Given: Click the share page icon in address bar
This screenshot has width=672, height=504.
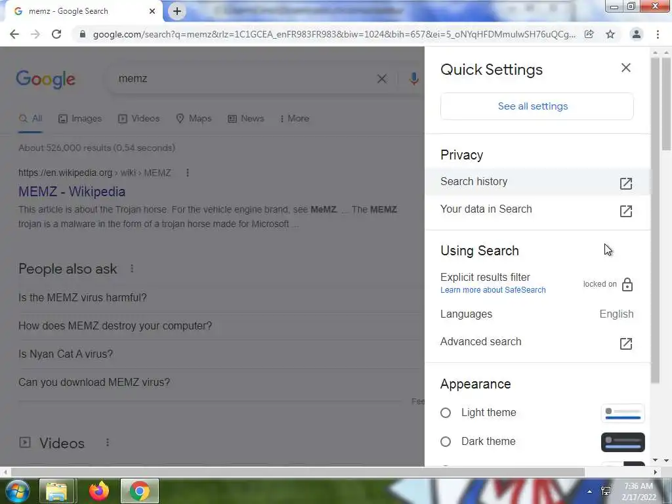Looking at the screenshot, I should (589, 34).
